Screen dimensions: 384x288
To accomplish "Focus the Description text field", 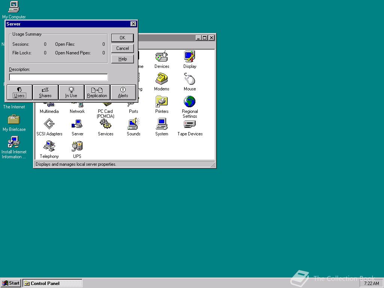I will click(x=58, y=77).
